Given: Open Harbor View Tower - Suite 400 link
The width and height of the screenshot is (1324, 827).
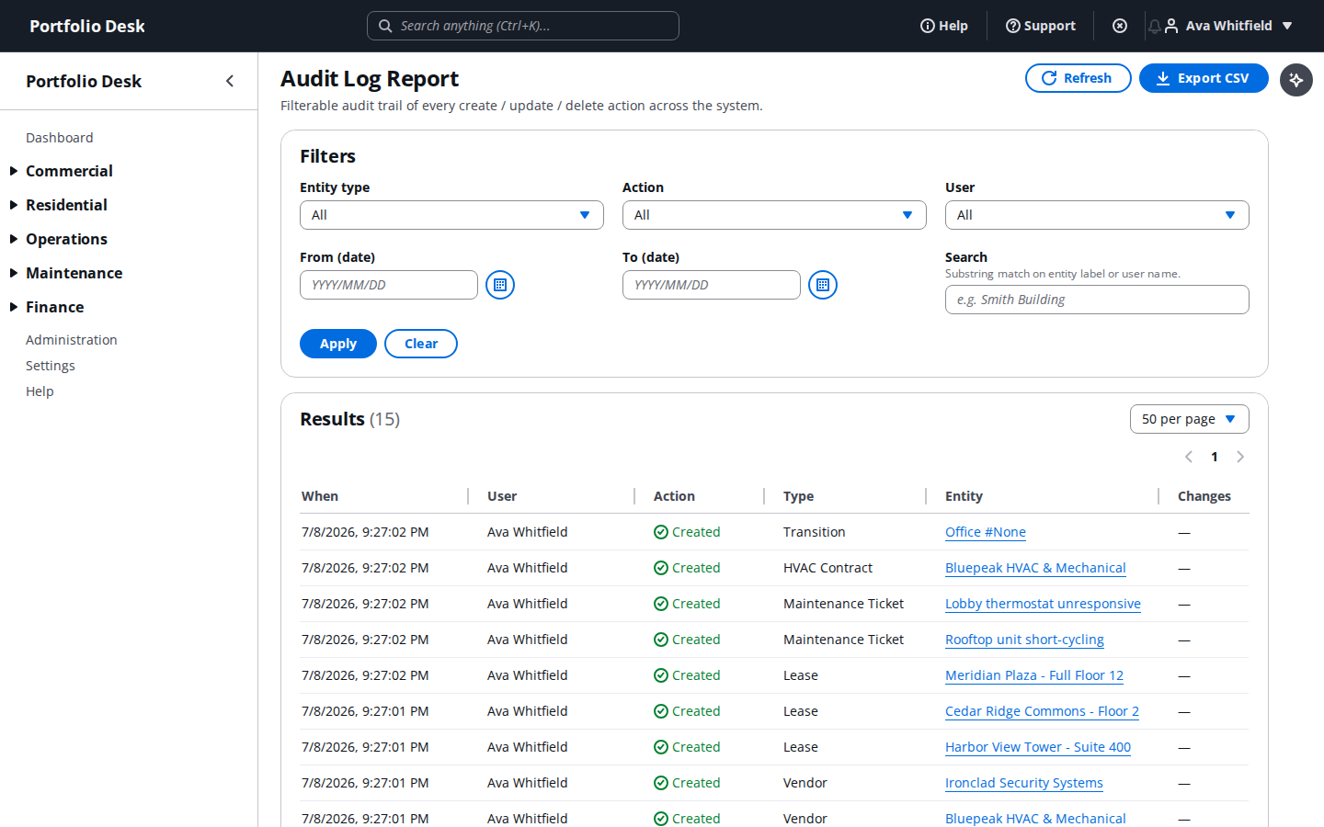Looking at the screenshot, I should point(1038,747).
